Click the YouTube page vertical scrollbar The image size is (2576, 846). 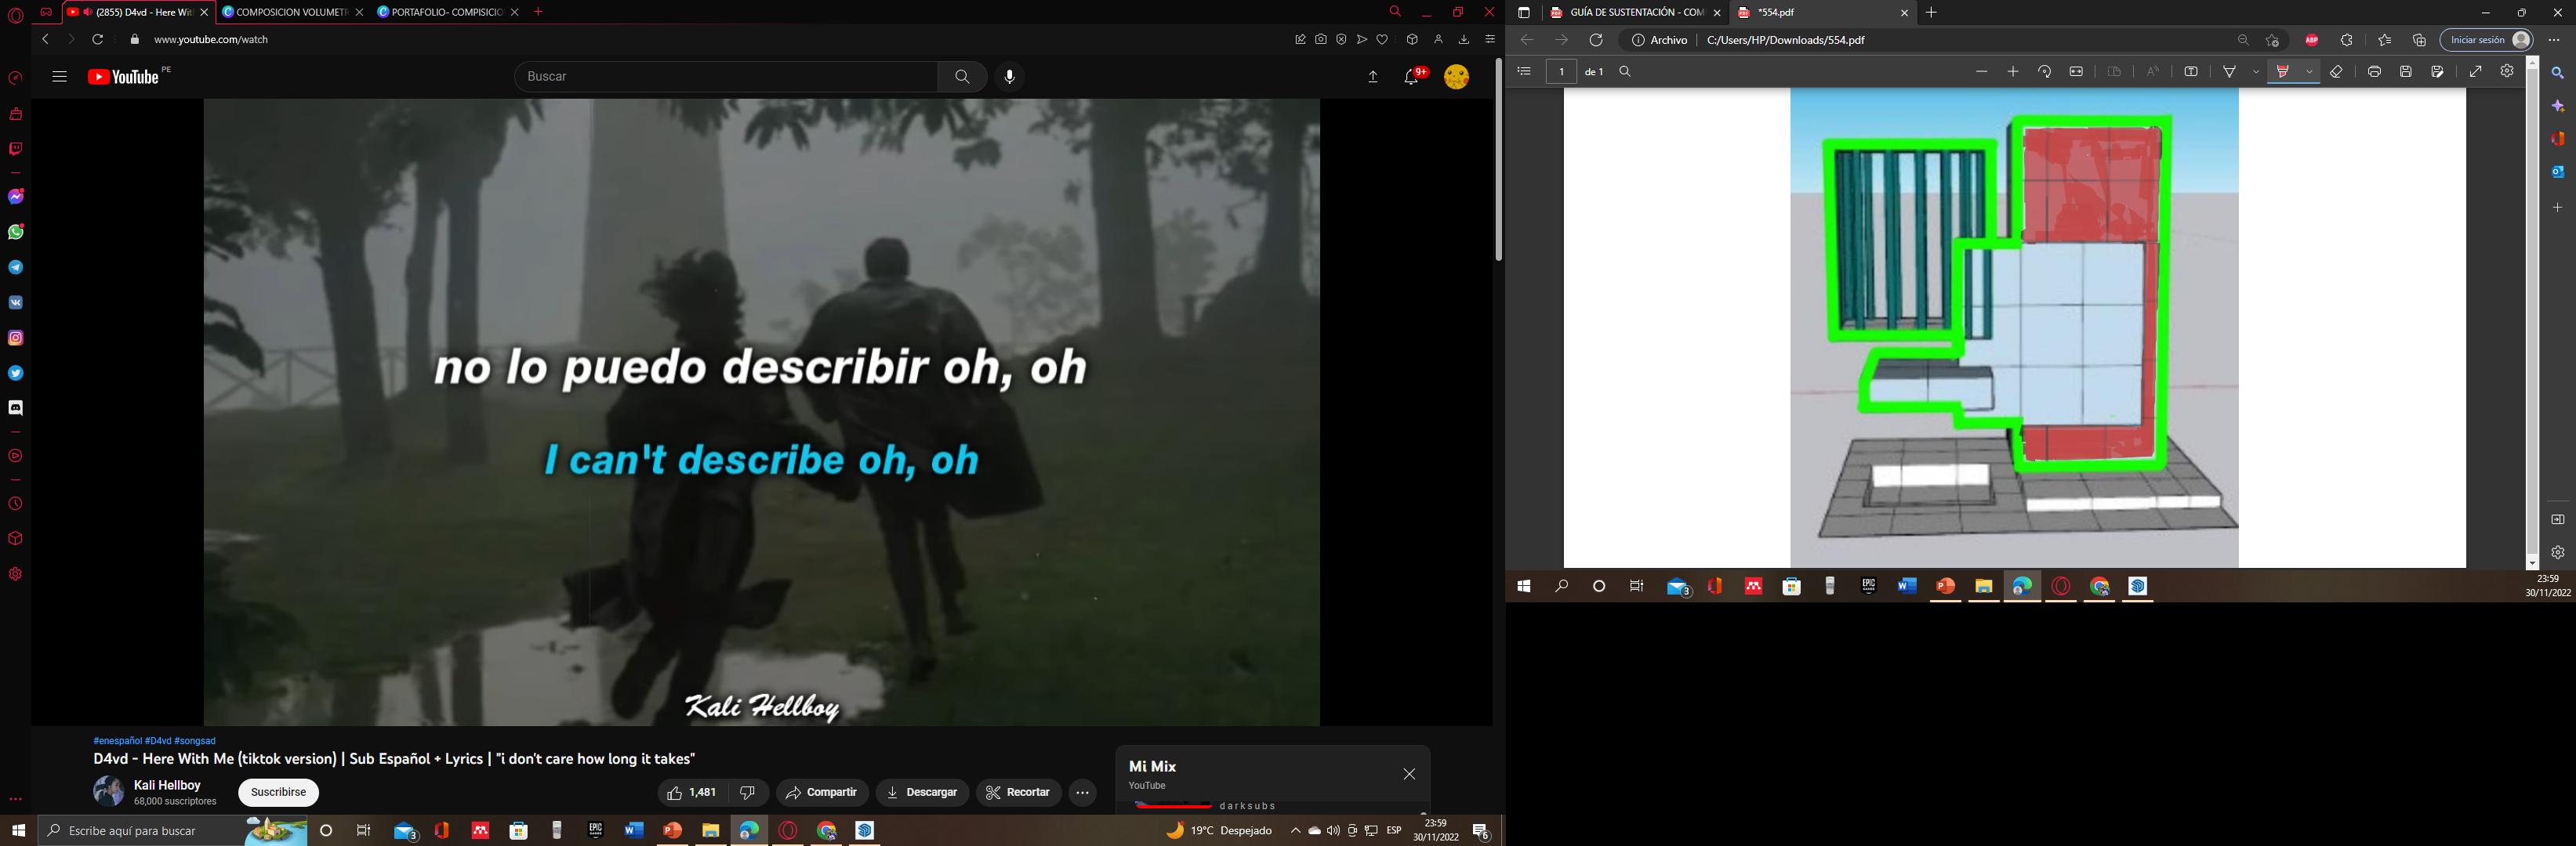point(1498,160)
